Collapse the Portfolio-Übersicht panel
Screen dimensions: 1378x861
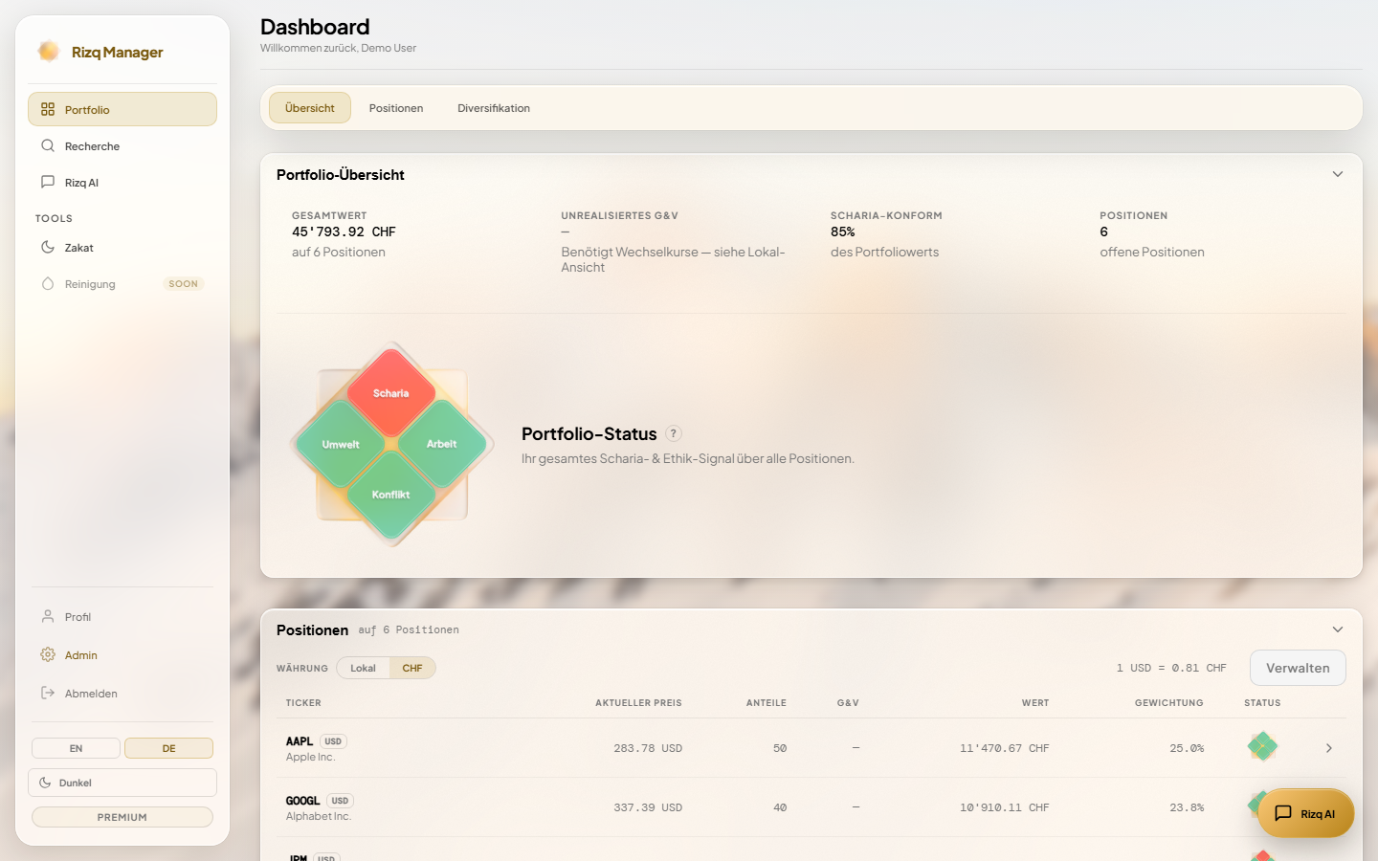1338,174
